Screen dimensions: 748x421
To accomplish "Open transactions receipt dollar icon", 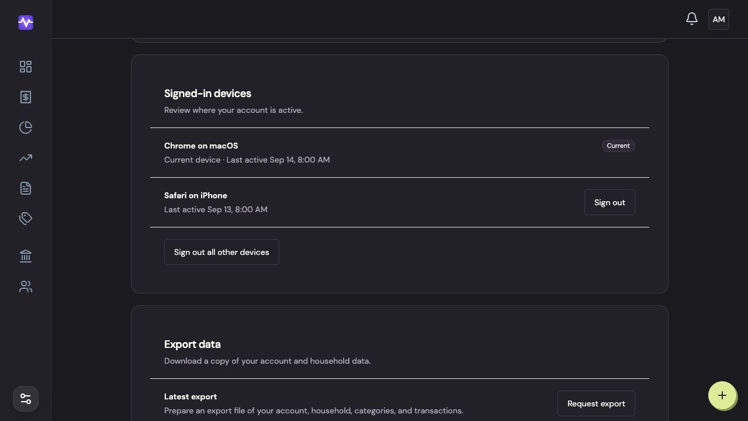I will coord(26,97).
